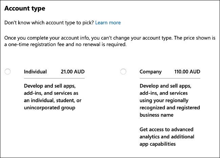Click the divider line under Individual
This screenshot has height=158, width=220.
(54, 78)
